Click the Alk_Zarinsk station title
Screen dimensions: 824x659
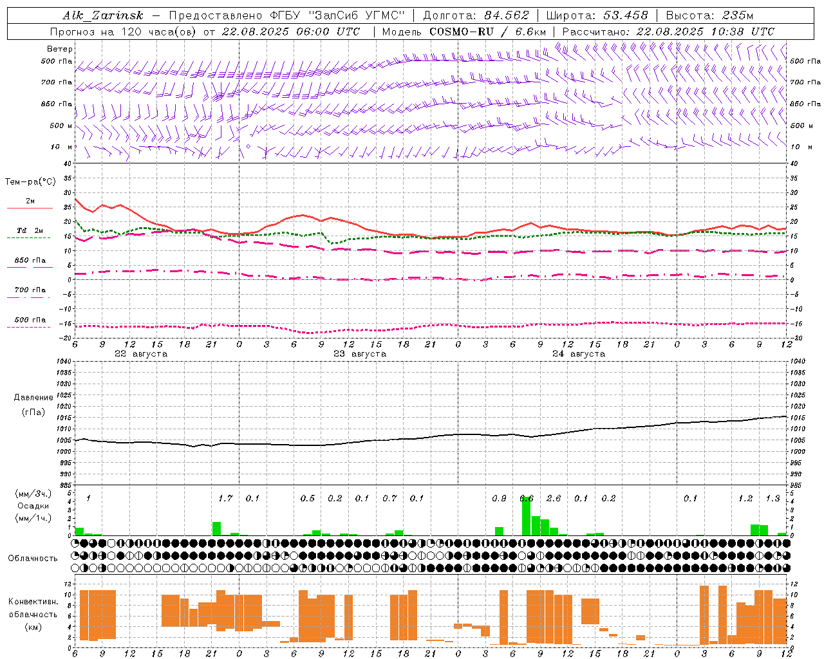103,15
